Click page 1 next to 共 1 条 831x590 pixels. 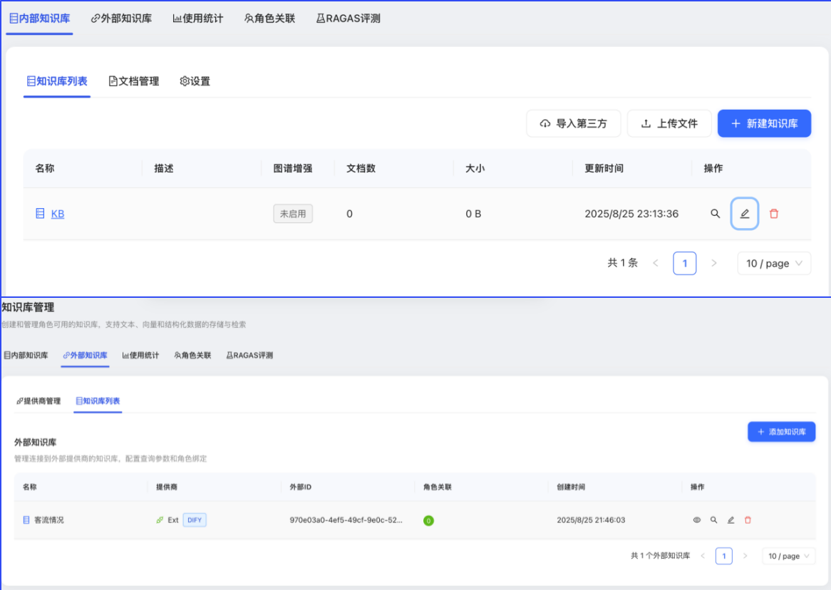click(684, 264)
